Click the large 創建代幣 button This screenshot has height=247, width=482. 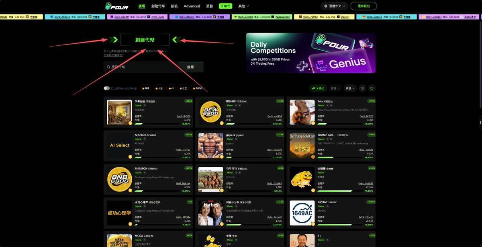pyautogui.click(x=145, y=40)
